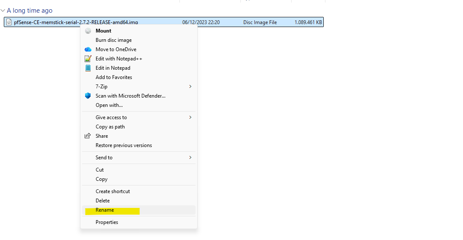Choose Open with... option

point(139,105)
